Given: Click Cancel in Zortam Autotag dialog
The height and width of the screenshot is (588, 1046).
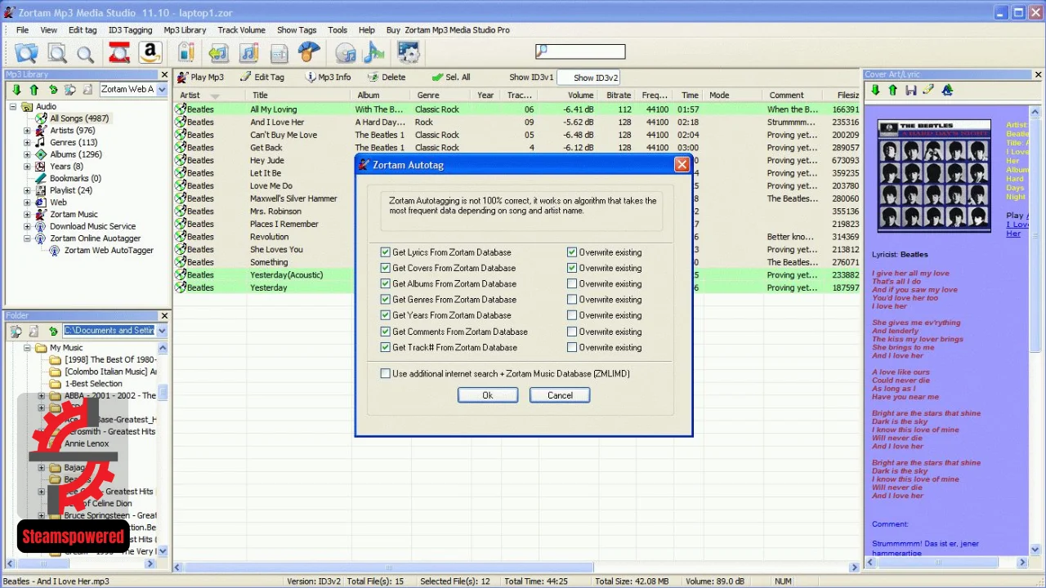Looking at the screenshot, I should pyautogui.click(x=560, y=395).
